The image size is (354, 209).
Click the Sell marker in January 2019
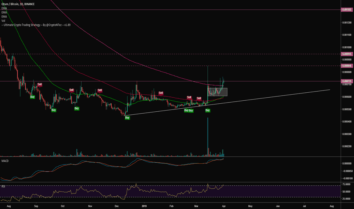click(161, 93)
